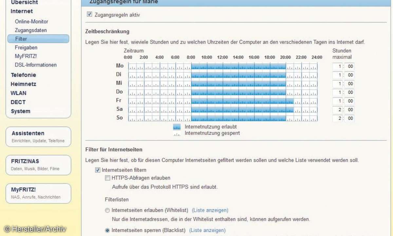Click the Dienstag hours maximal field
Image resolution: width=393 pixels, height=236 pixels.
(x=337, y=75)
